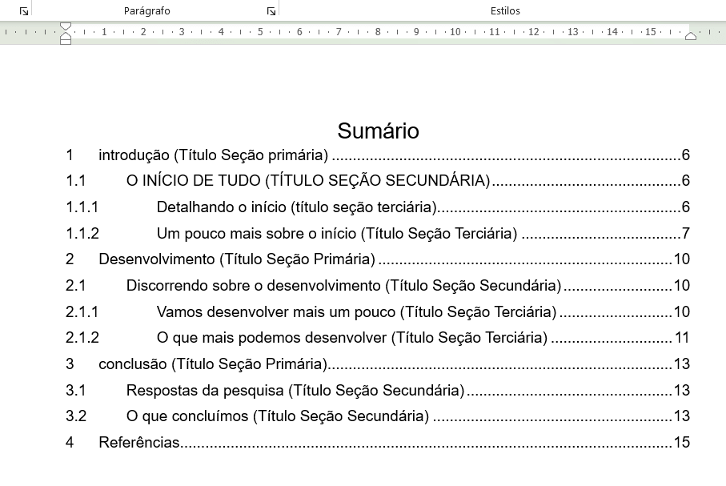
Task: Select the Sumário heading title
Action: 378,131
